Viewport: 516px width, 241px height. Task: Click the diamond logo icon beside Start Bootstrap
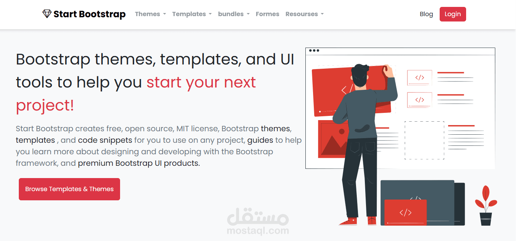pos(47,14)
